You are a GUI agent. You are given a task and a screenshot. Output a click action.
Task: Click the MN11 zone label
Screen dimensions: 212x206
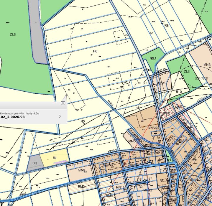(120, 187)
